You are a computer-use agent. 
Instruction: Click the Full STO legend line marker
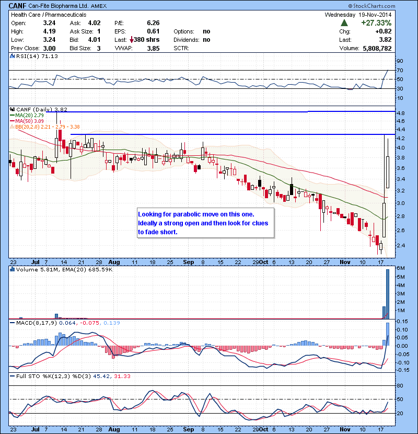tap(12, 376)
